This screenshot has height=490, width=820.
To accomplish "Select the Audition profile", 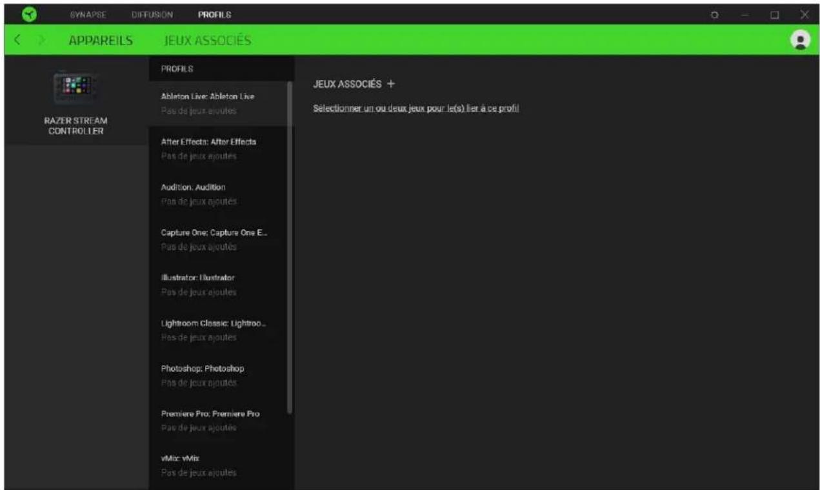I will click(219, 194).
